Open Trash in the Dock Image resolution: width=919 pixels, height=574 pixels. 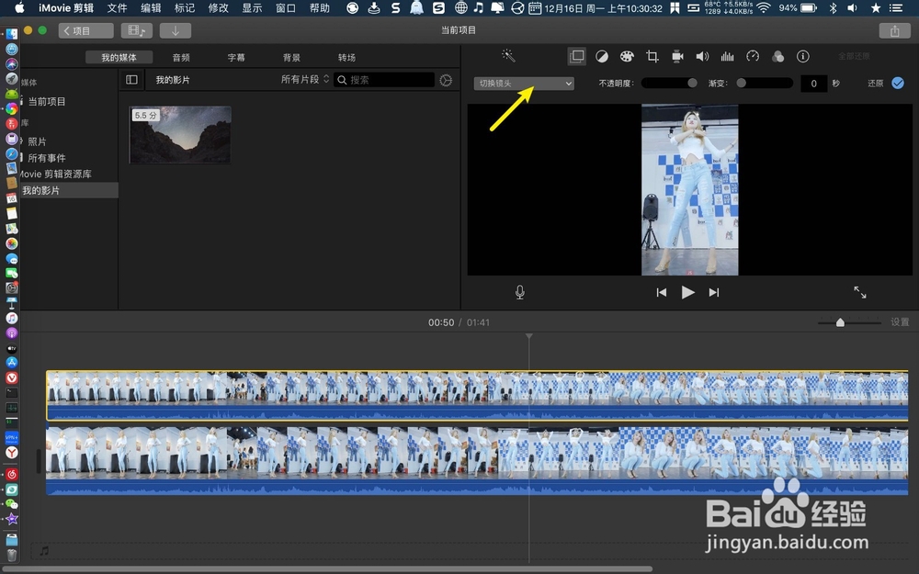[x=12, y=556]
